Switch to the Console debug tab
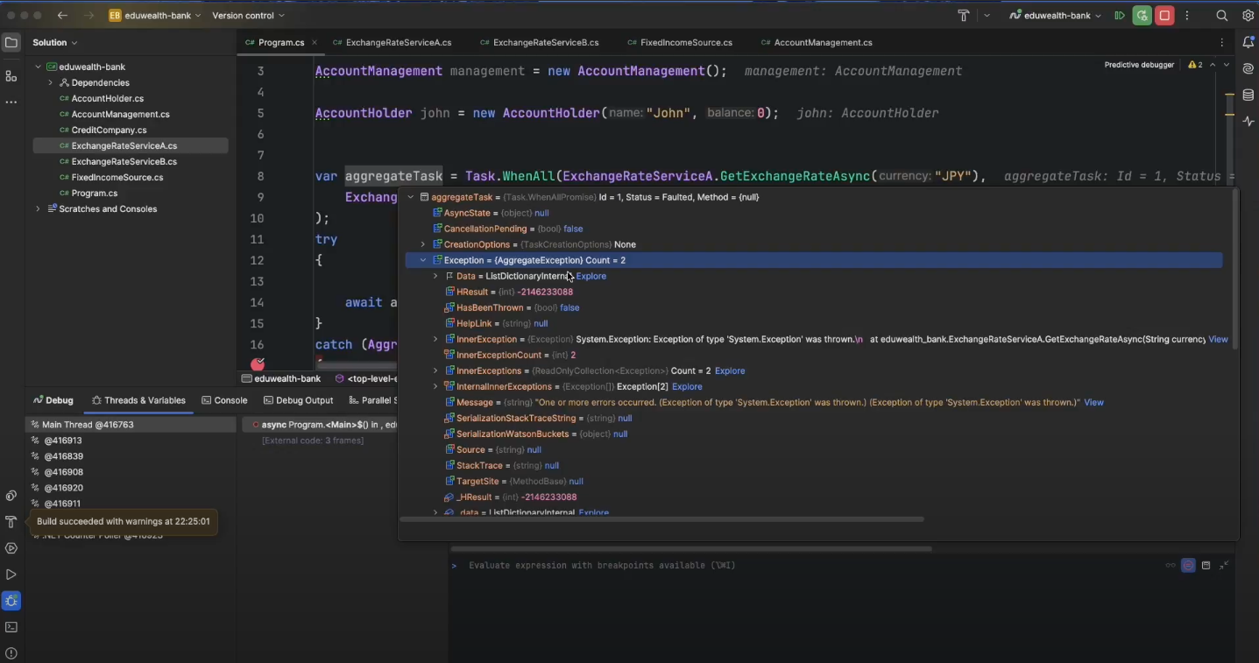Image resolution: width=1259 pixels, height=663 pixels. click(x=224, y=400)
